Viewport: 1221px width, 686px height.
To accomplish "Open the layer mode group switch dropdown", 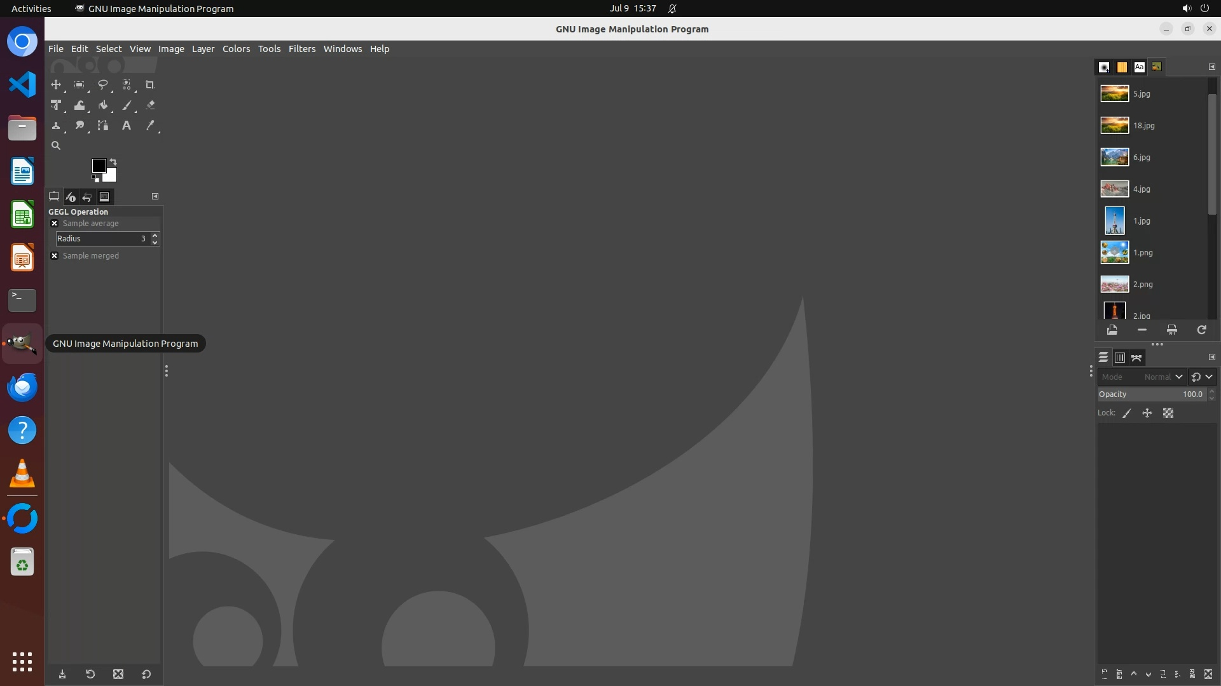I will [1202, 377].
